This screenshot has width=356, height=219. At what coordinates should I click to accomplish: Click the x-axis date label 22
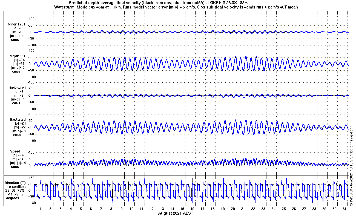click(253, 209)
